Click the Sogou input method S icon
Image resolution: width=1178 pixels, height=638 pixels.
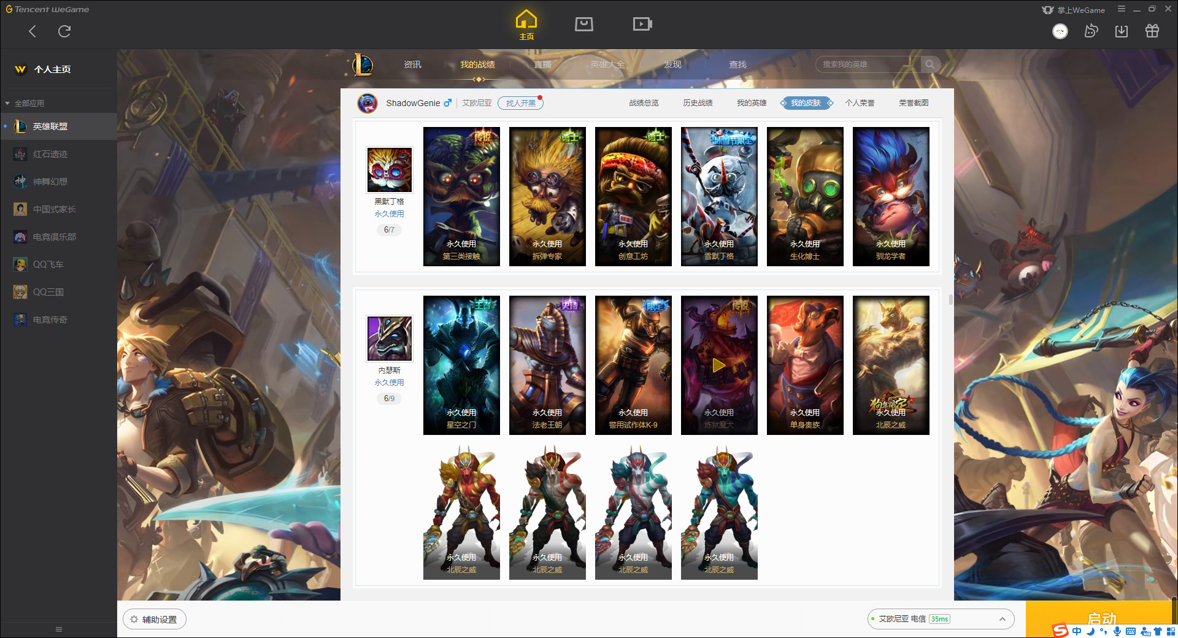1060,631
